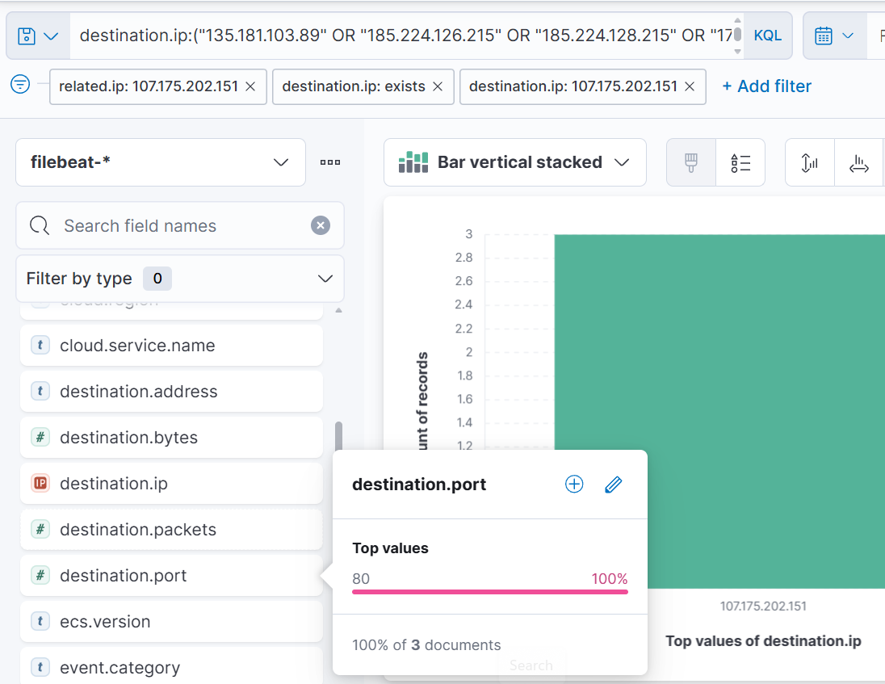Click the number type icon beside destination.bytes
Screen dimensions: 885x684
click(40, 437)
